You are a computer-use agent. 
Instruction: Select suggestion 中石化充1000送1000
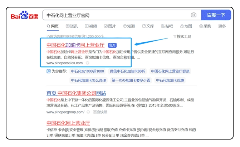click(x=87, y=71)
